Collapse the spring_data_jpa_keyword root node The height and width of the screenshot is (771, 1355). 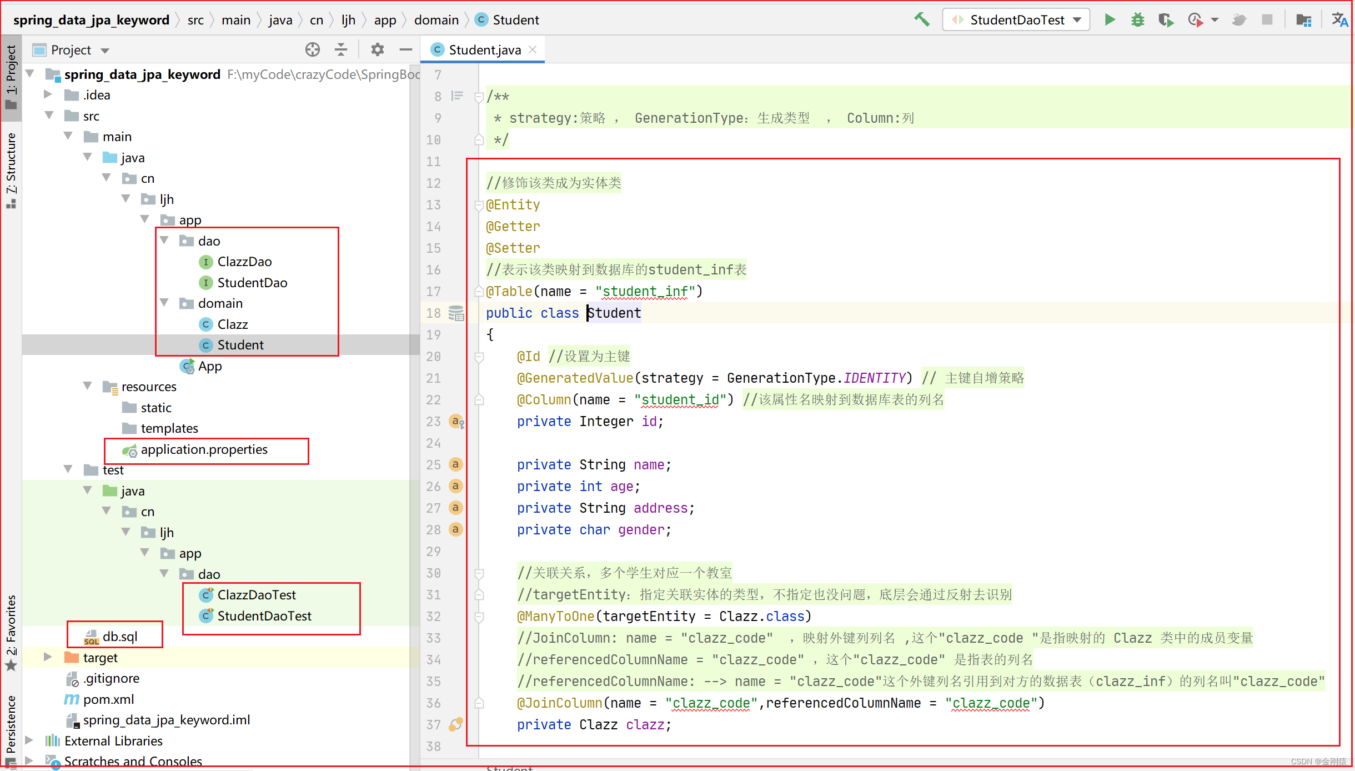click(31, 74)
